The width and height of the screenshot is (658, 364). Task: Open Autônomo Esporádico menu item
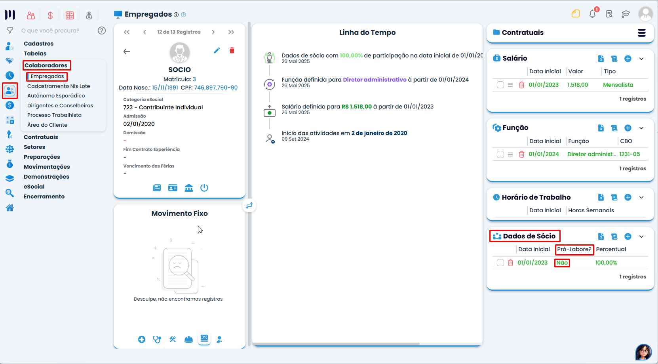point(56,95)
